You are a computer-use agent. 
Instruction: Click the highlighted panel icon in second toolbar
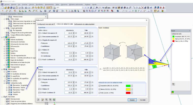coord(155,11)
